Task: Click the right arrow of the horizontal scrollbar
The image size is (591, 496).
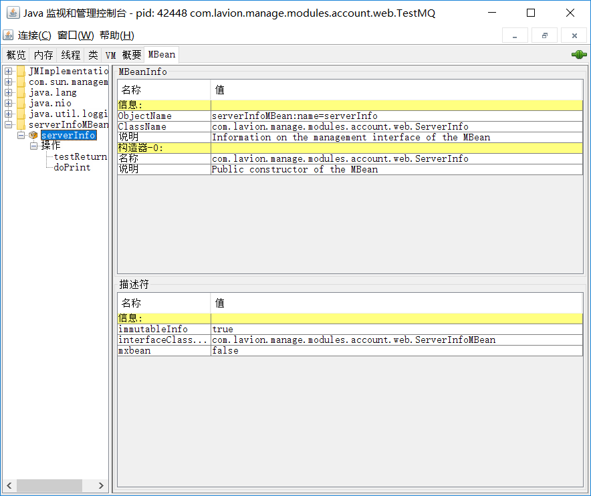Action: [102, 485]
